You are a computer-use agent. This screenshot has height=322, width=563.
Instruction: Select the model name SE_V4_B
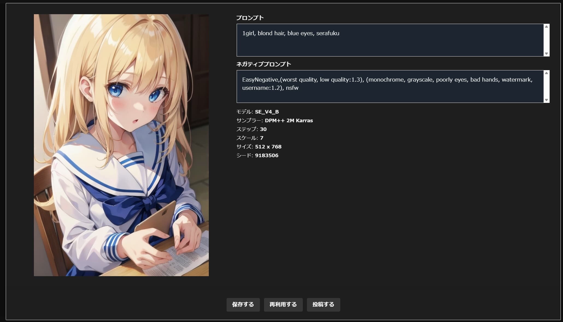click(x=267, y=112)
